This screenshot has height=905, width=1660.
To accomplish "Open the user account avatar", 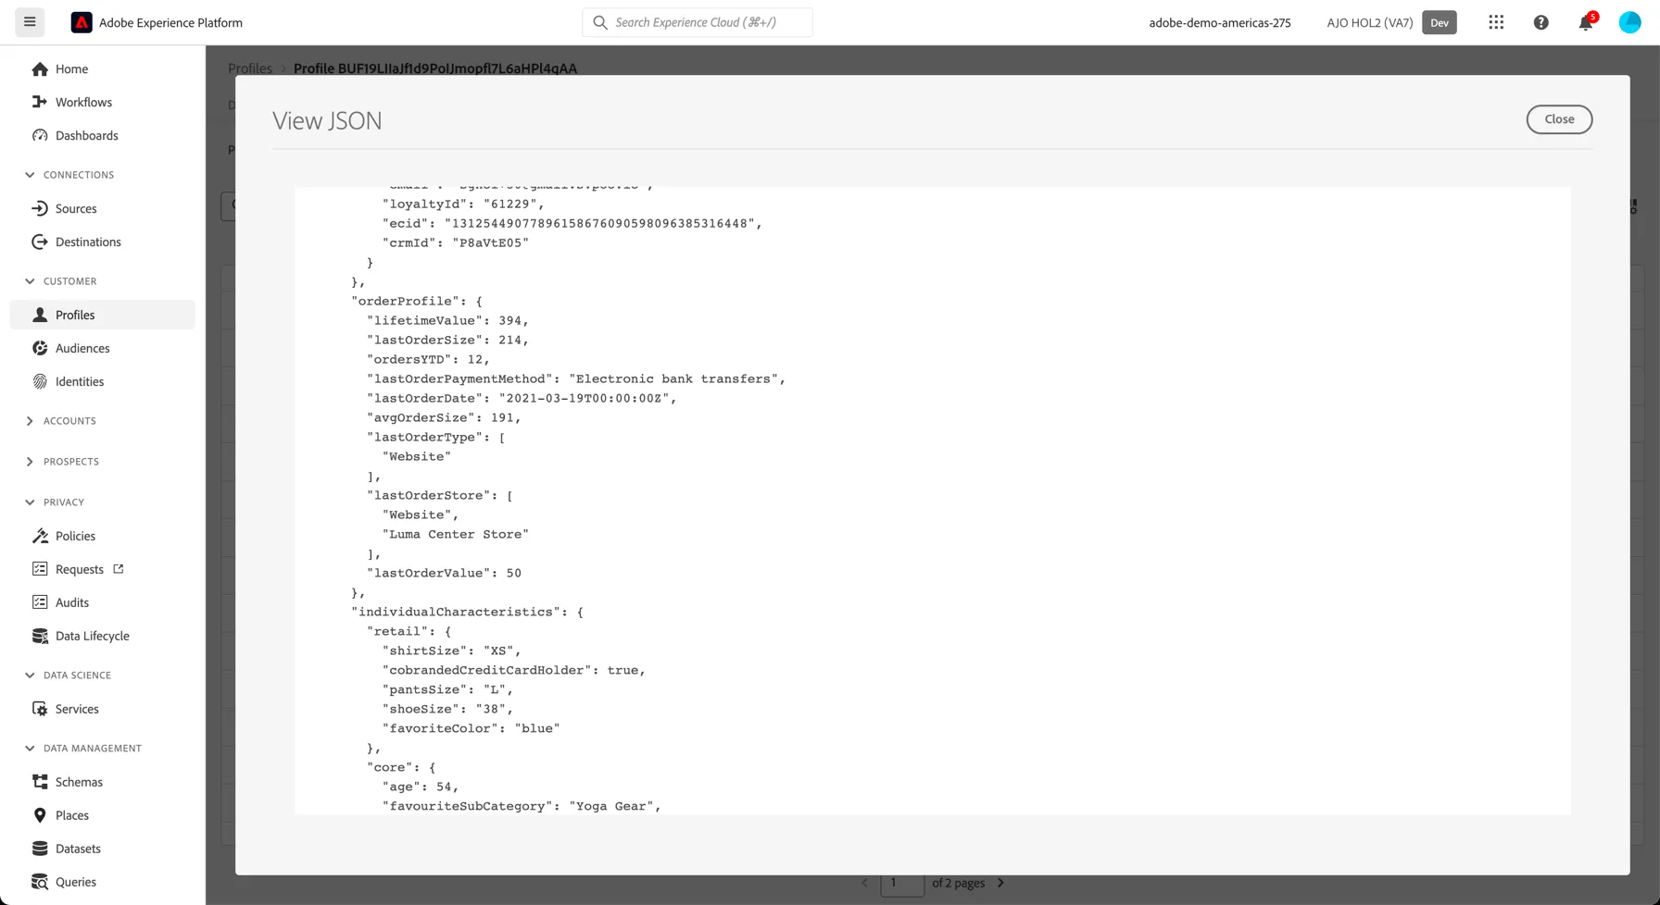I will [1629, 22].
